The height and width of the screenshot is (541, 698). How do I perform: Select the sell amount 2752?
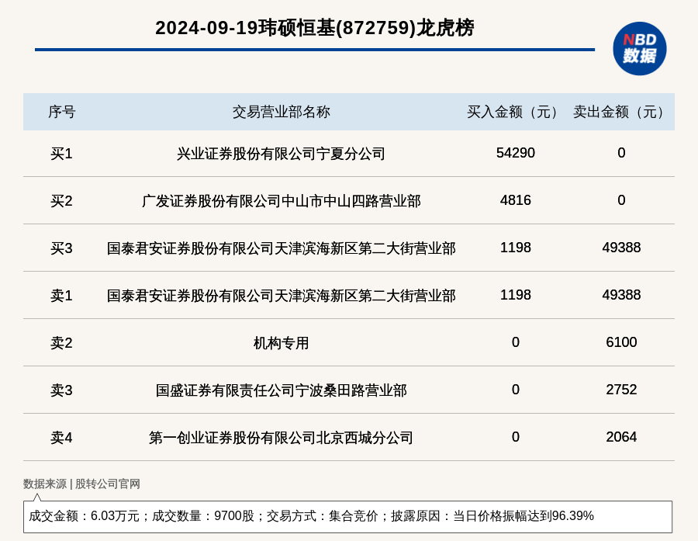[x=621, y=389]
